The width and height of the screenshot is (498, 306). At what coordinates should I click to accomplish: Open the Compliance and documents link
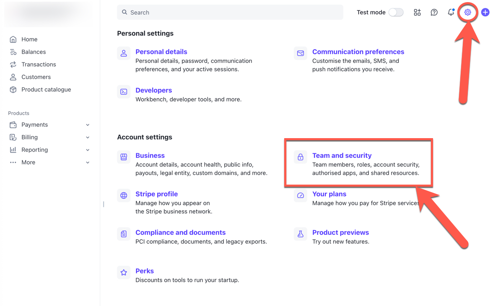click(x=181, y=232)
